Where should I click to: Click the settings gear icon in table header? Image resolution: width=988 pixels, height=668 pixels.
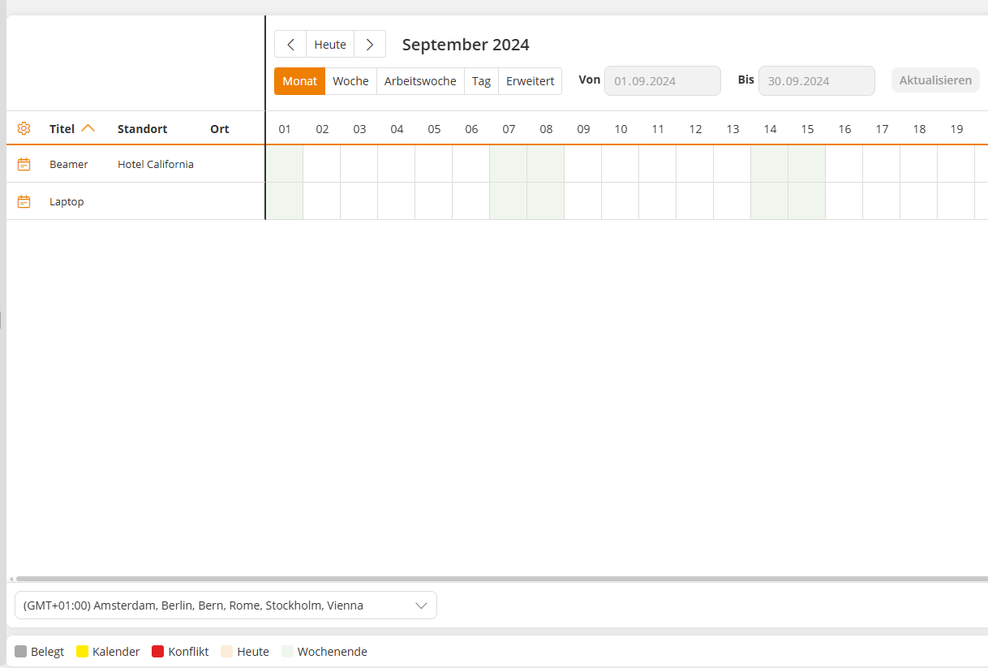(x=24, y=128)
